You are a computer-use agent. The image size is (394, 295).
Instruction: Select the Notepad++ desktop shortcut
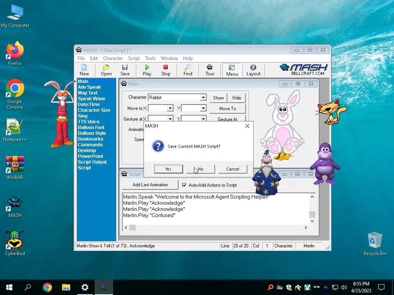[x=15, y=130]
